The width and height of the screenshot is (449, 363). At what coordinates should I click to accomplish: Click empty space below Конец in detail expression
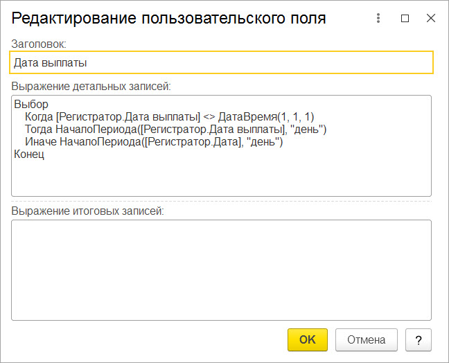(x=221, y=177)
